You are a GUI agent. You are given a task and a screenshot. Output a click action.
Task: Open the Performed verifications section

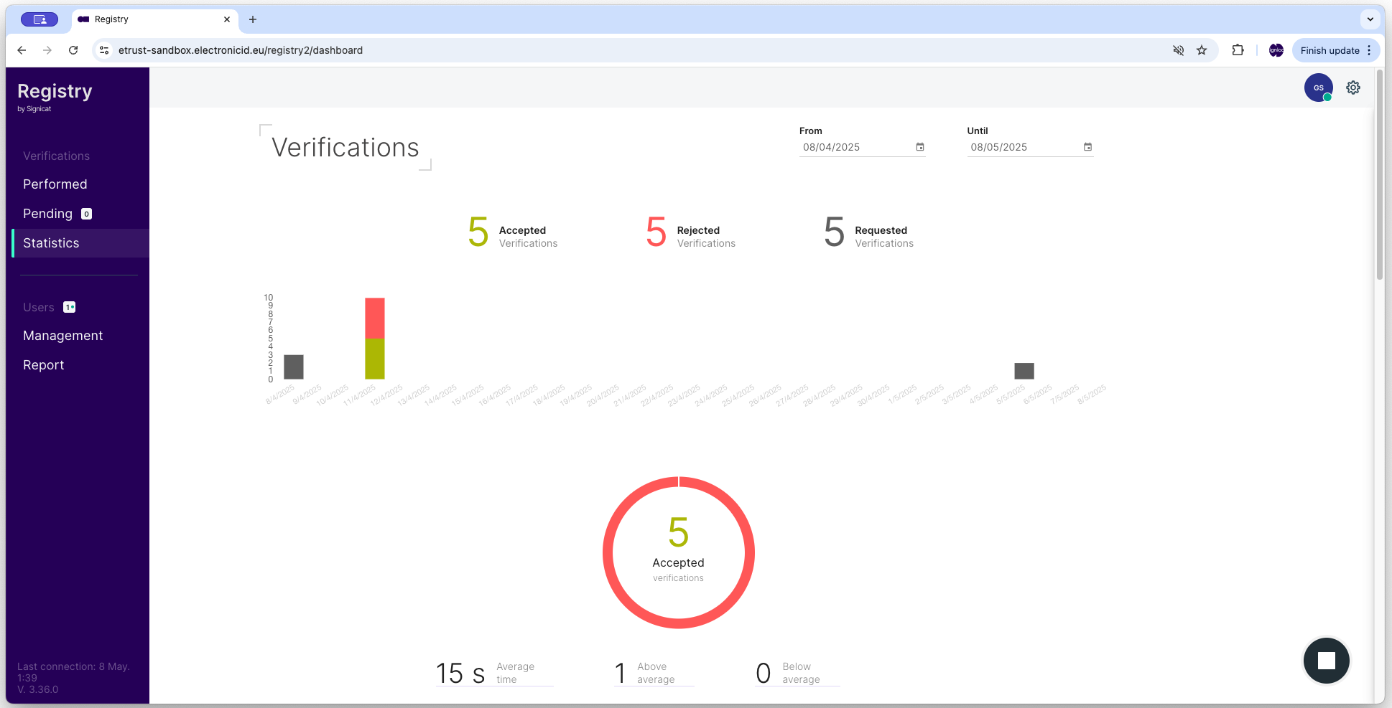[x=55, y=184]
